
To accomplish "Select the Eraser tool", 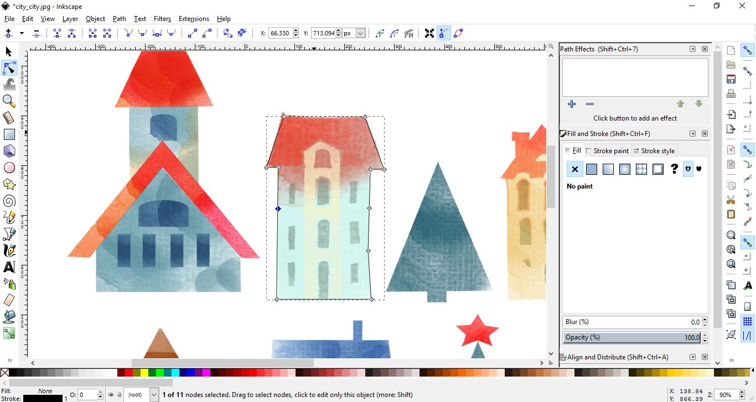I will point(9,300).
